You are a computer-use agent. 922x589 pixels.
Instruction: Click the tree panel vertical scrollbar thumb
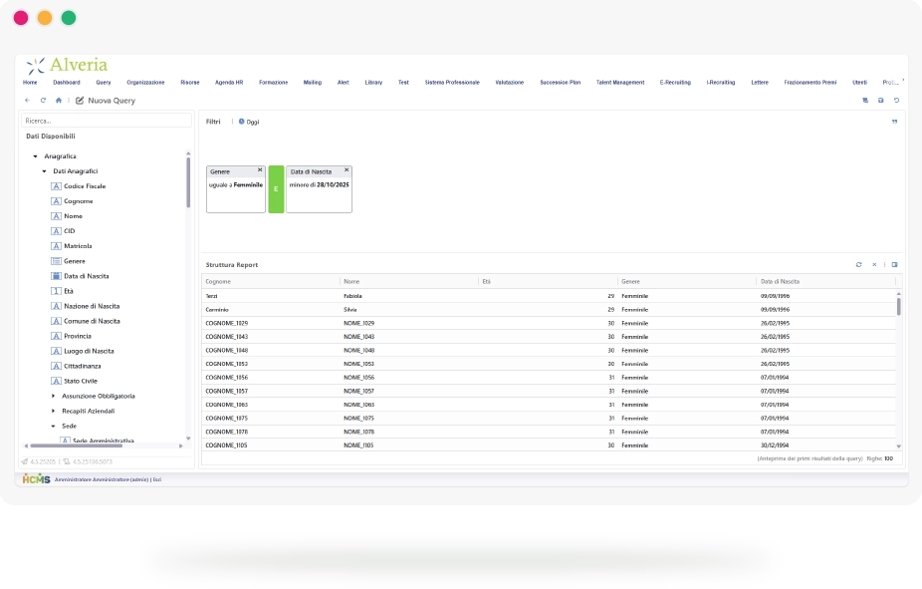tap(188, 182)
